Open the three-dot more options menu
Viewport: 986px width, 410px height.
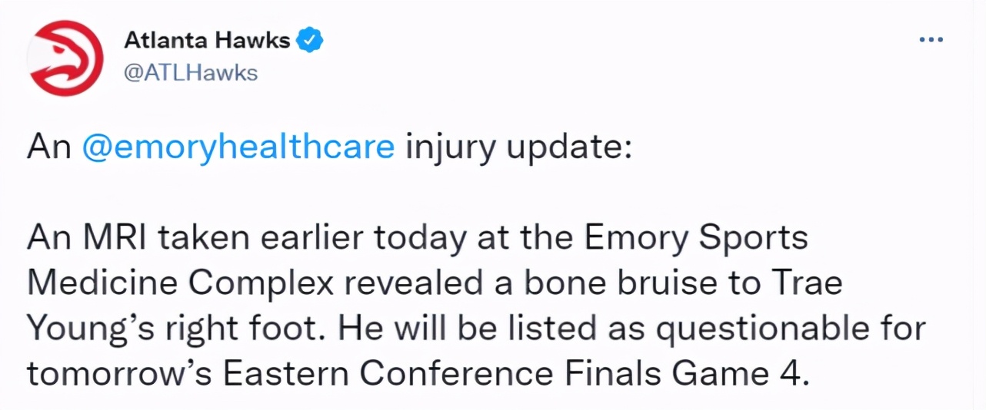coord(931,40)
